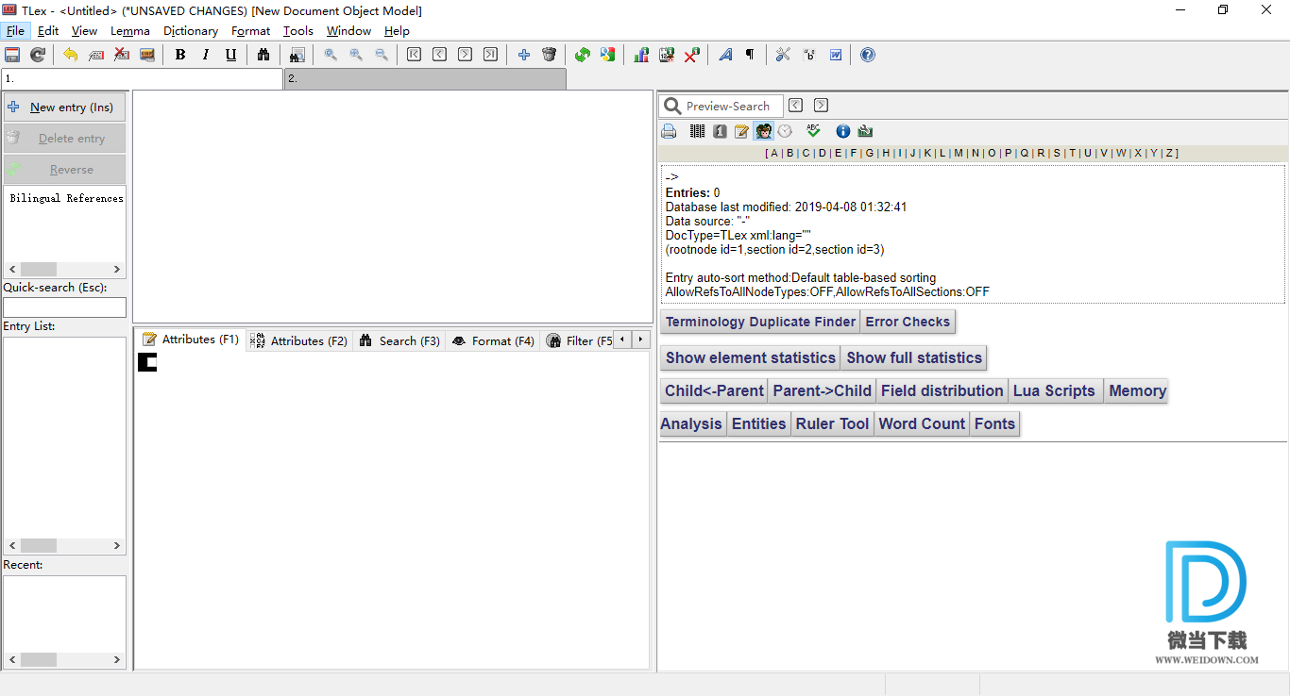Click the green wrench settings icon
Image resolution: width=1290 pixels, height=696 pixels.
point(865,131)
